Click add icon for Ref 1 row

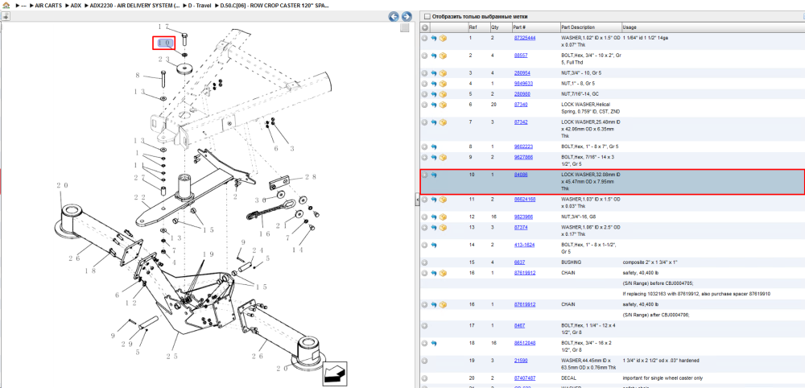pyautogui.click(x=425, y=38)
